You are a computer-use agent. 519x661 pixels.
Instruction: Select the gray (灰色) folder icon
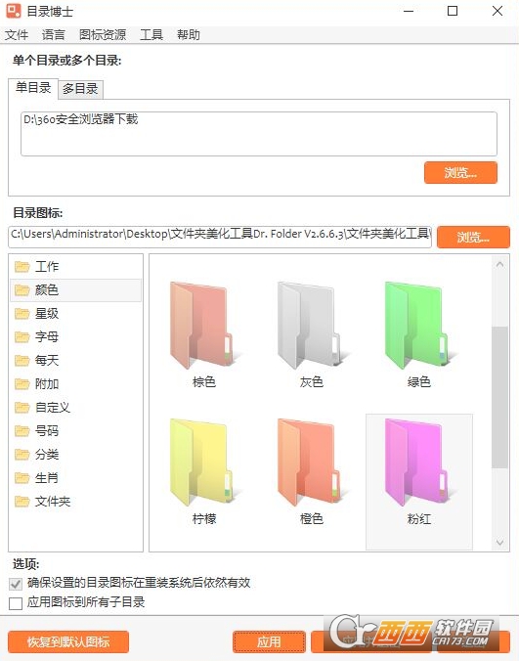click(312, 326)
